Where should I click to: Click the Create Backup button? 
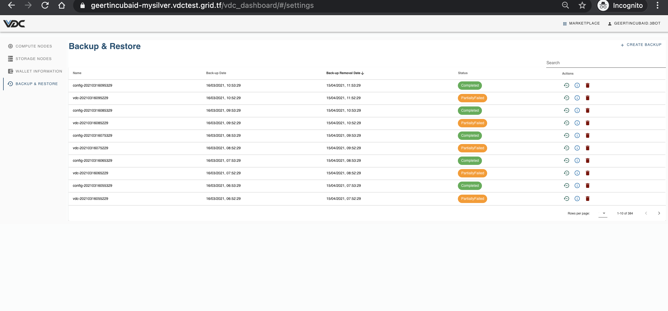tap(641, 45)
